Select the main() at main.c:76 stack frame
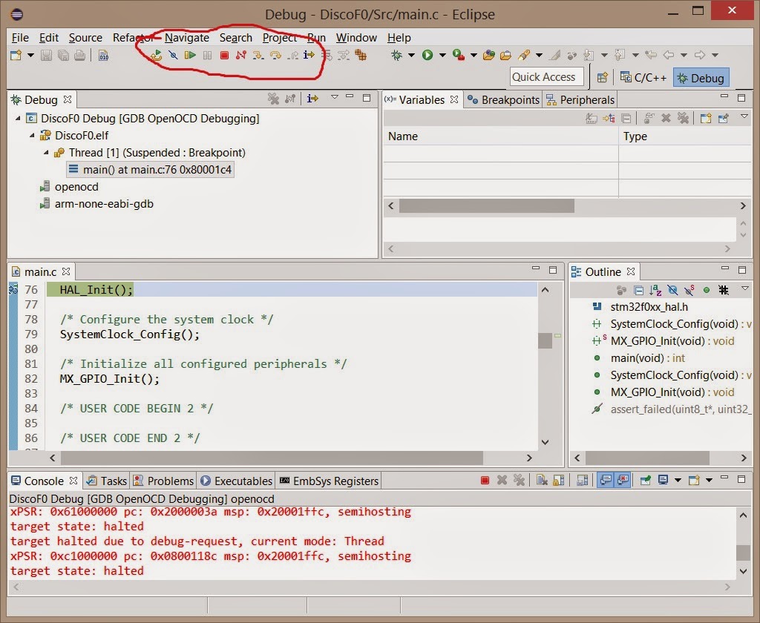The image size is (760, 623). coord(150,170)
